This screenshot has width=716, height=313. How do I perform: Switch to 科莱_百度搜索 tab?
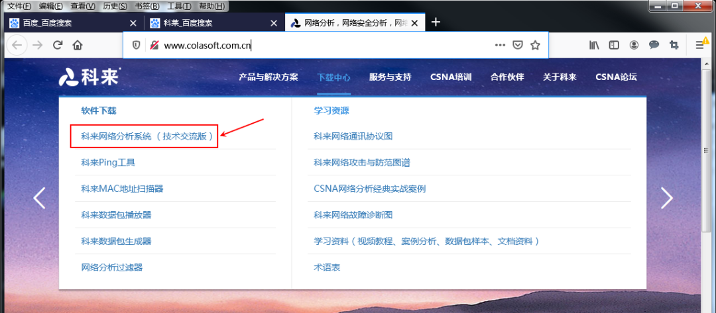[213, 22]
